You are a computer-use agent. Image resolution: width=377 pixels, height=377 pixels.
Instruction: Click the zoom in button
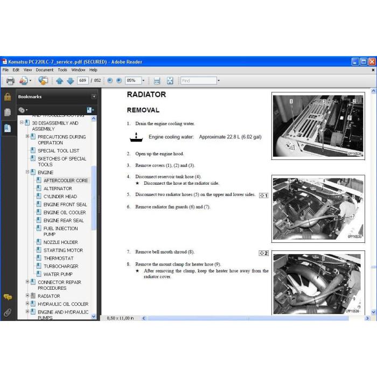119,81
